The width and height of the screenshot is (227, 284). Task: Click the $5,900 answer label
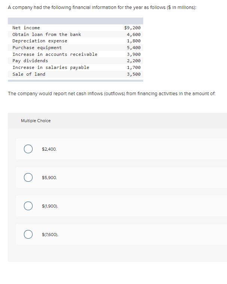(x=49, y=178)
